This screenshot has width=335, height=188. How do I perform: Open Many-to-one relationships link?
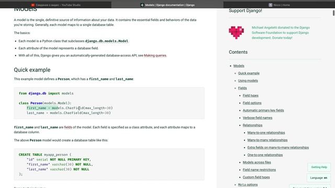pyautogui.click(x=266, y=133)
